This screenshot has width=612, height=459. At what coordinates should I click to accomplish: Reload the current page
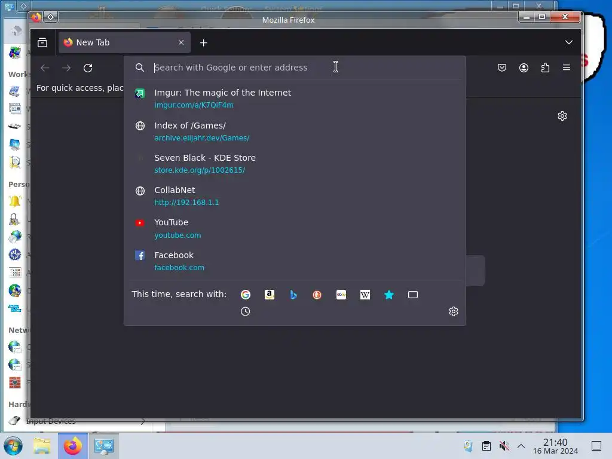[x=88, y=68]
